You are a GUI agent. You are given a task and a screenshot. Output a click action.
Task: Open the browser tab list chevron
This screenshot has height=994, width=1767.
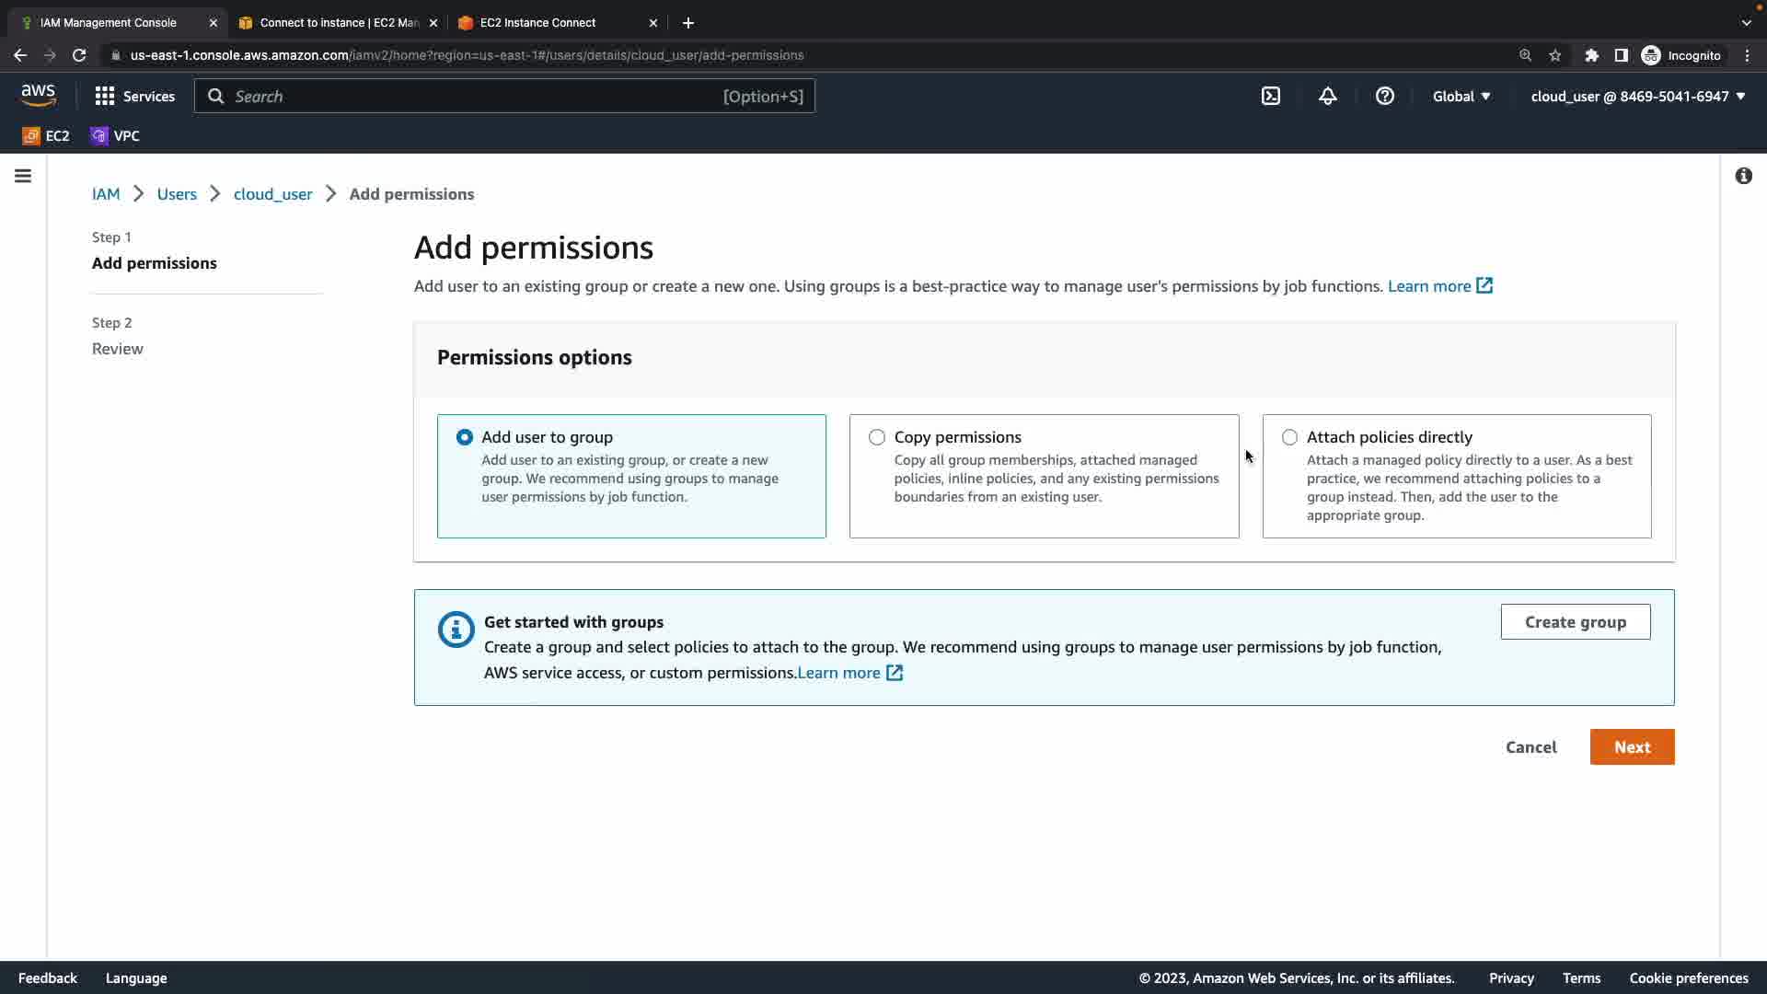[1746, 22]
